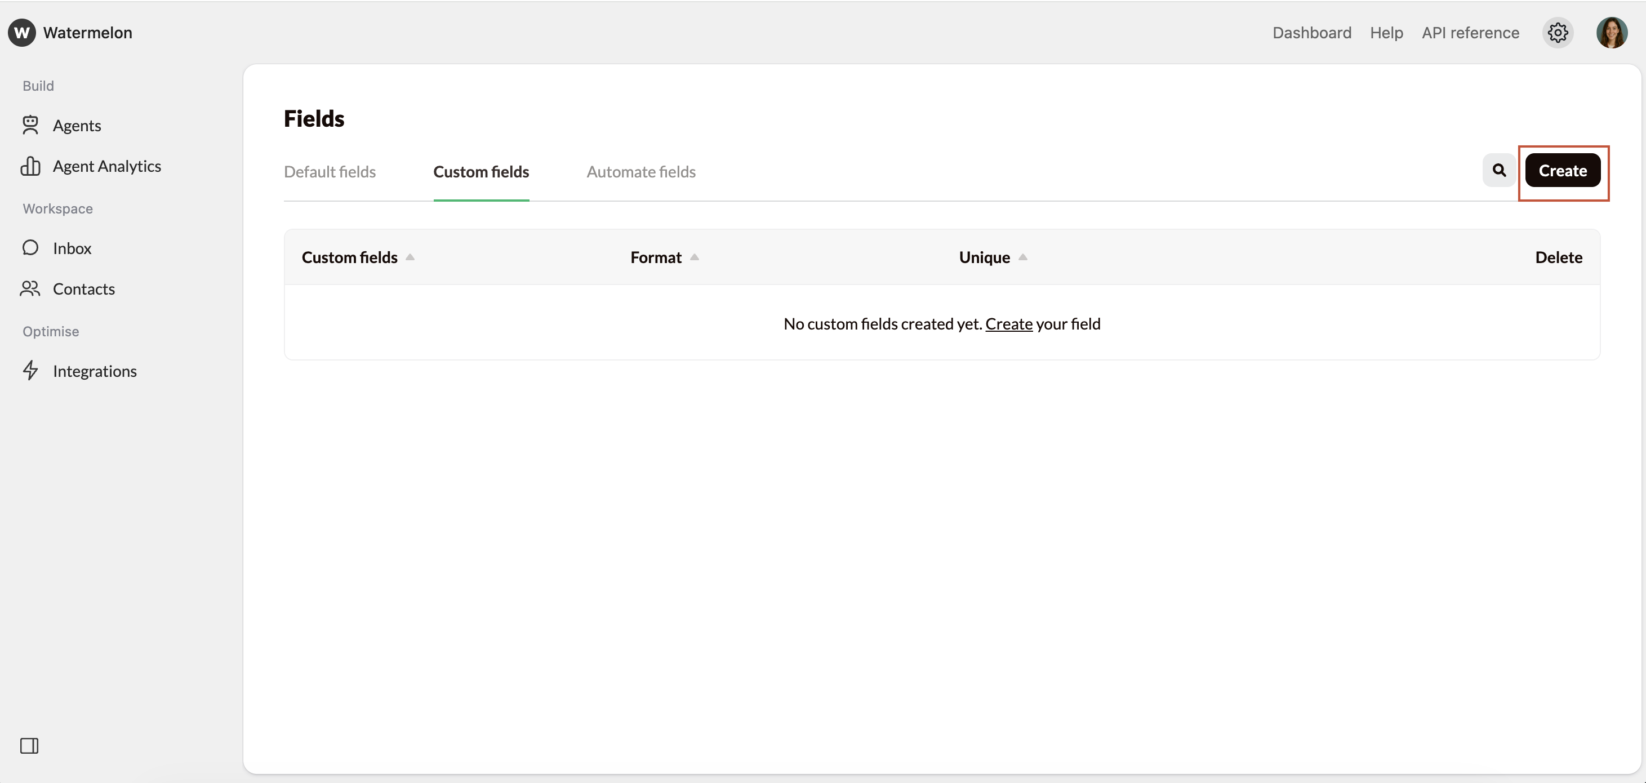Open Integrations

tap(96, 371)
